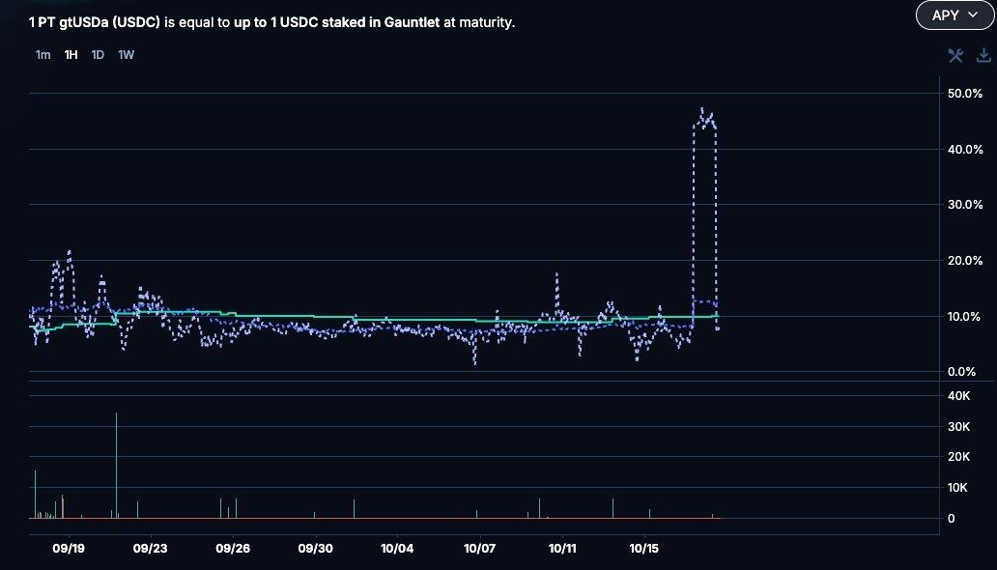Switch to the 1m timeframe
The image size is (997, 570).
click(43, 55)
